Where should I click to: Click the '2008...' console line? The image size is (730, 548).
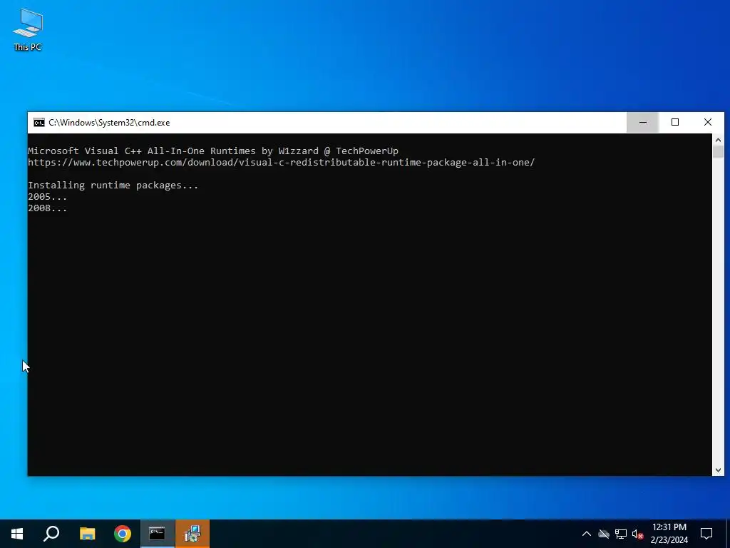(x=48, y=208)
